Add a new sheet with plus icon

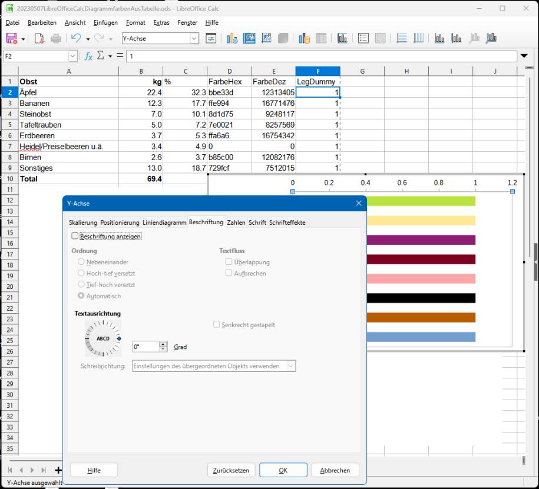(x=58, y=470)
